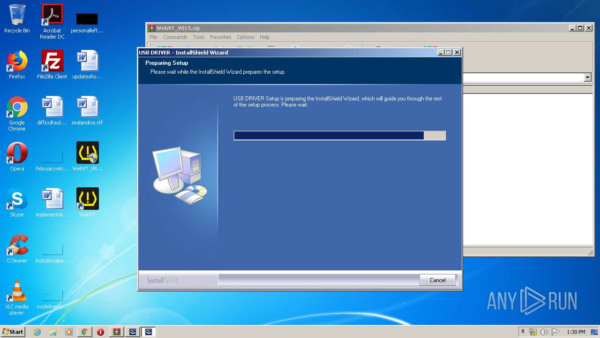Launch Opera from the desktop

coord(17,157)
